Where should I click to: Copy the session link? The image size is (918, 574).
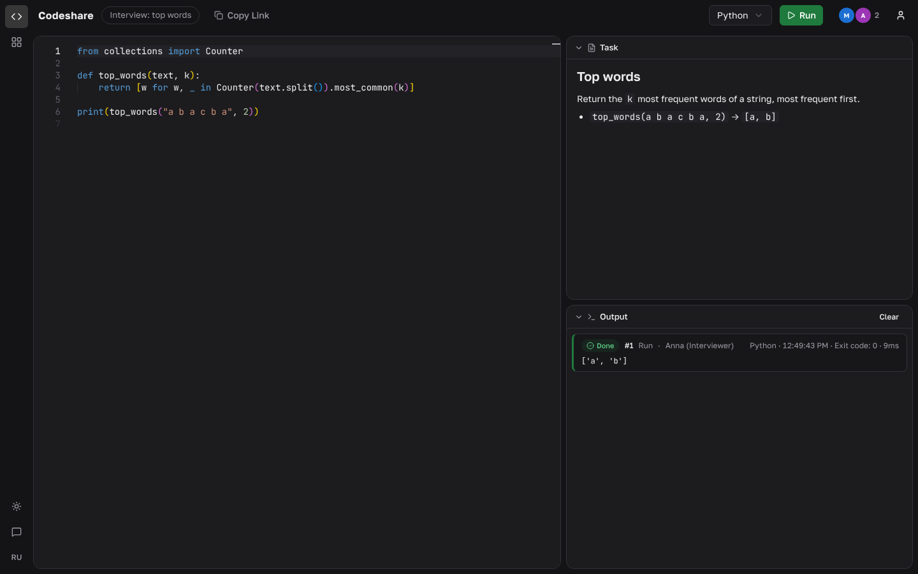pos(242,15)
